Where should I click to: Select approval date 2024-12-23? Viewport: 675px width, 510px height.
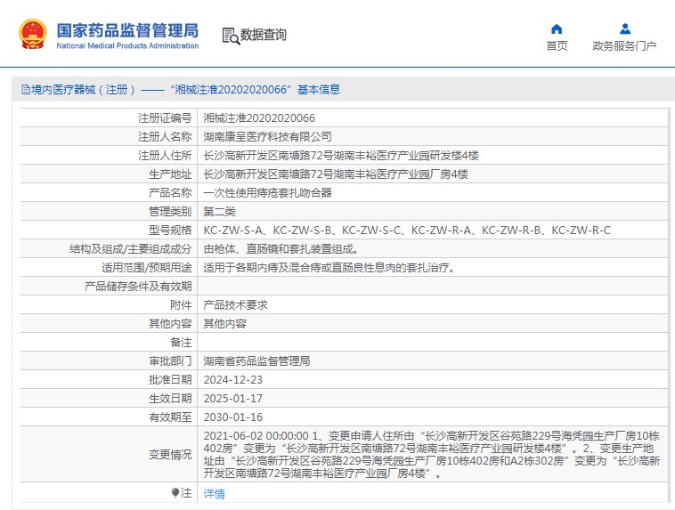click(233, 380)
